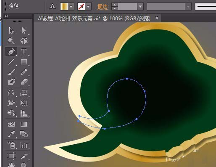Screen dimensions: 216x167
Task: Select the Selection tool (black arrow)
Action: 11,31
